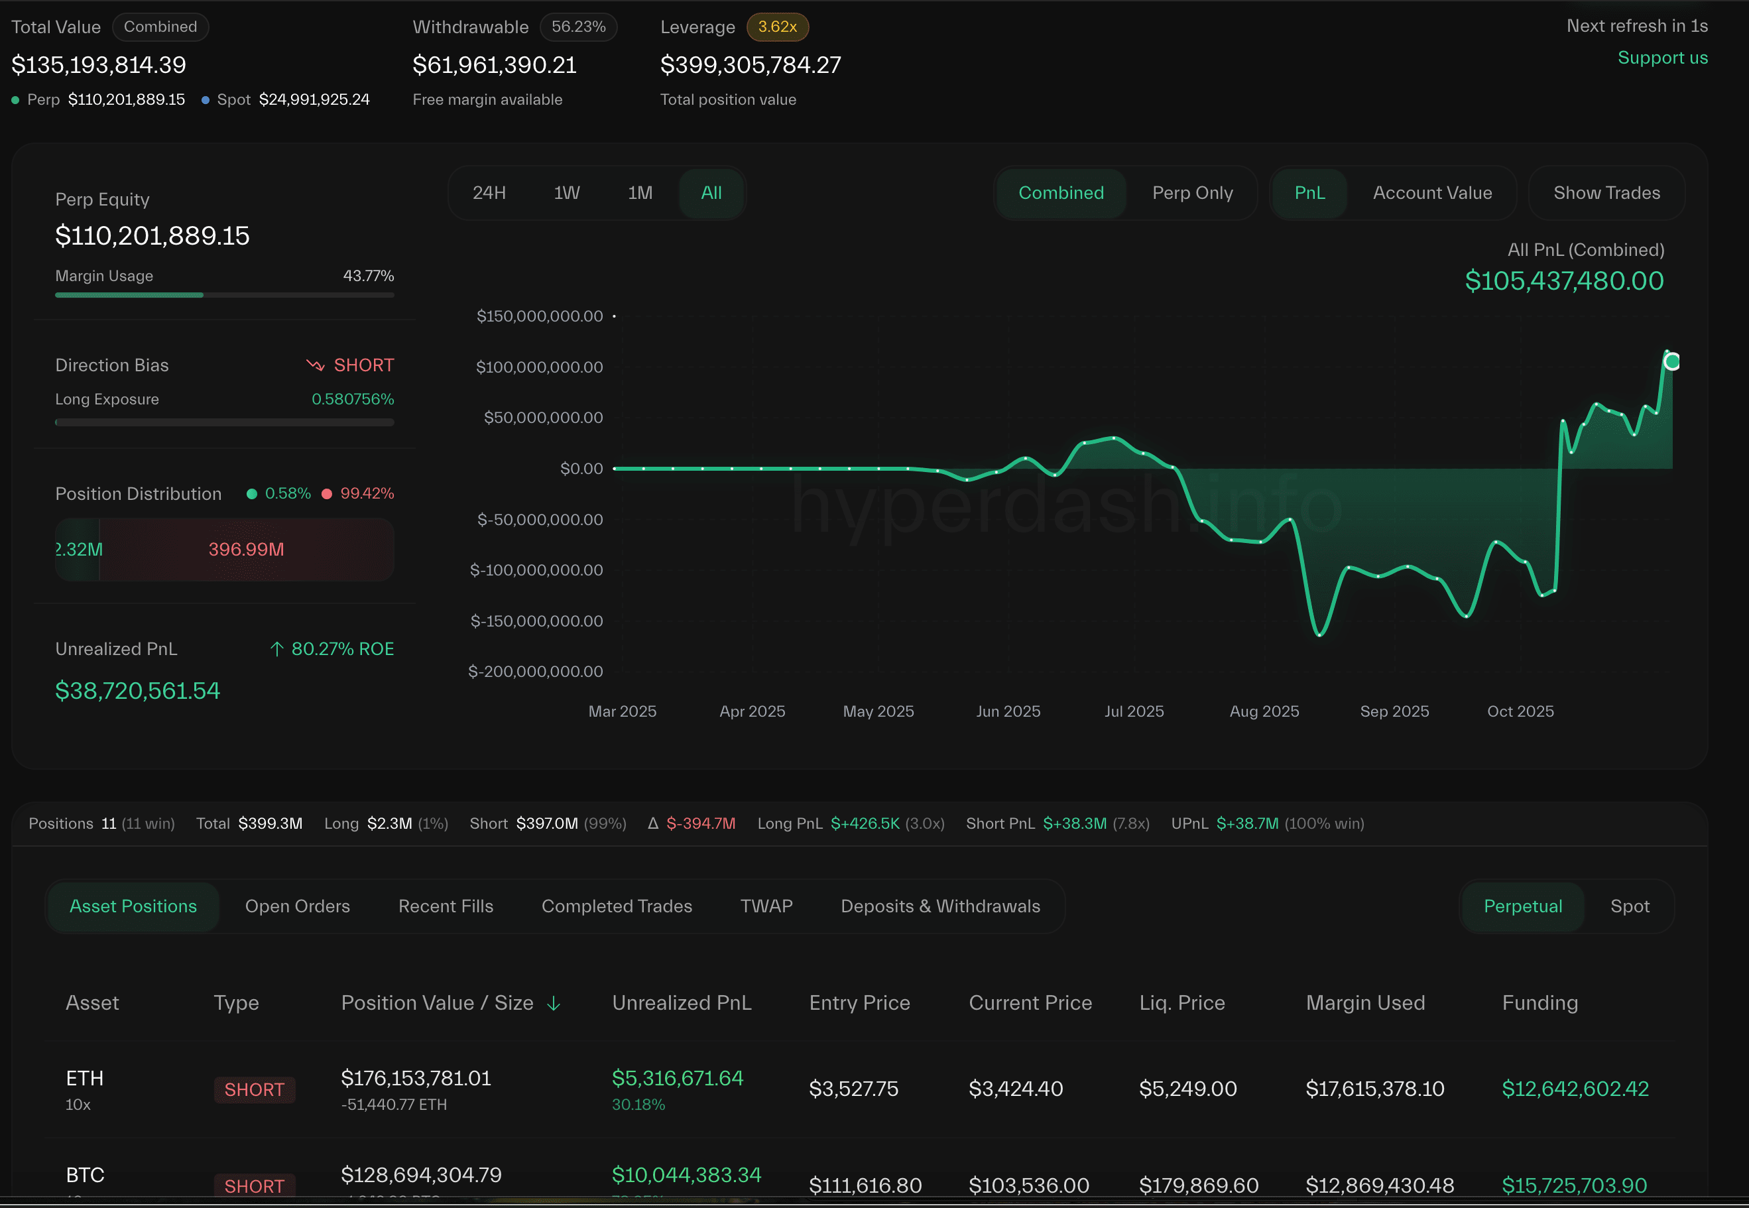Switch the chart to Perp Only
The height and width of the screenshot is (1208, 1749).
pos(1192,193)
